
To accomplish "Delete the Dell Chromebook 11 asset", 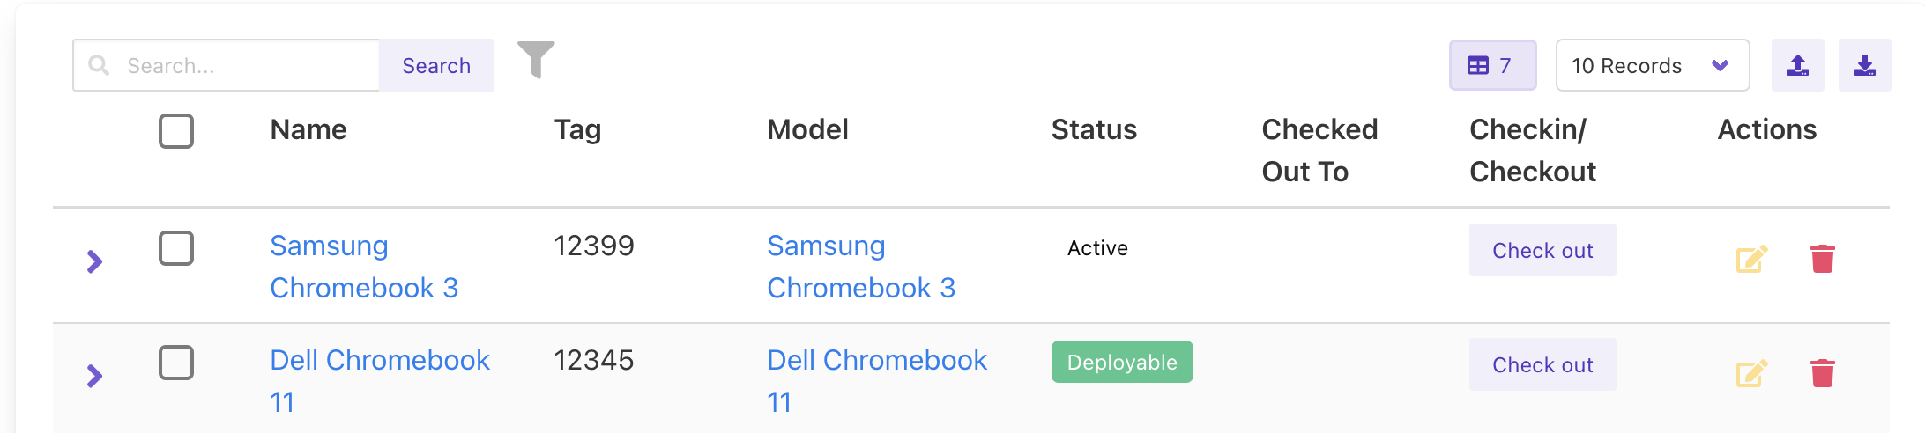I will [1822, 374].
